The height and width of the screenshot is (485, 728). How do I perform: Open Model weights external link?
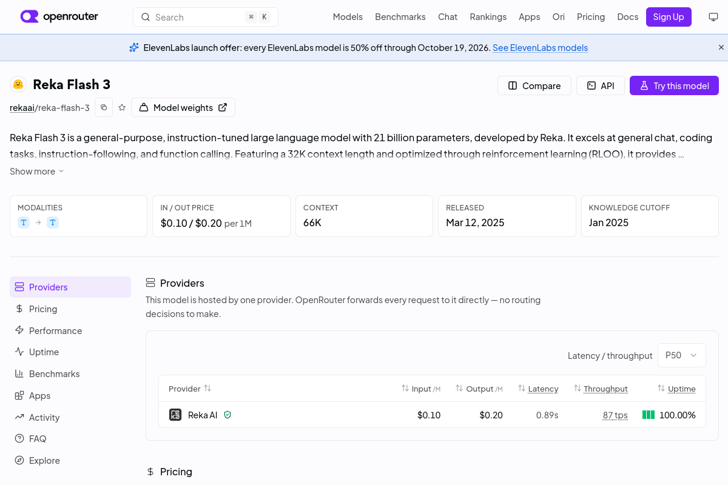click(x=183, y=107)
